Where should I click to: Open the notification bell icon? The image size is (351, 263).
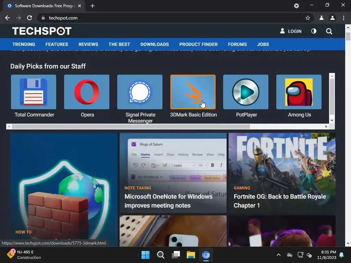(342, 255)
